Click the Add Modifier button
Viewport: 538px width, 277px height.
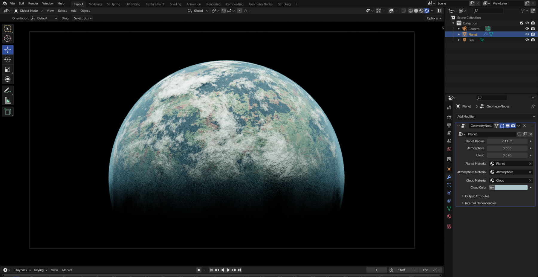tap(495, 116)
